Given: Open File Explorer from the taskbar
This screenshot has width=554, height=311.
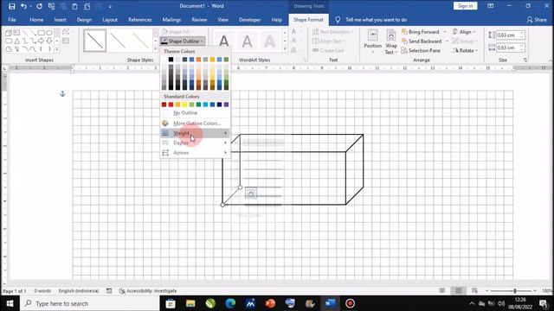Looking at the screenshot, I should [190, 303].
